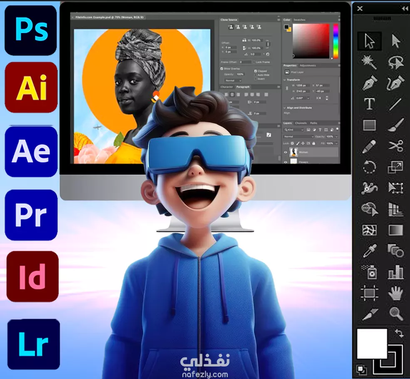Open the rotation angle dropdown in Properties

pyautogui.click(x=308, y=98)
